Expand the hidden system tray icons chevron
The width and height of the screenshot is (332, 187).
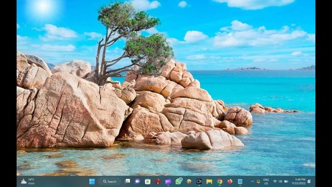(253, 181)
